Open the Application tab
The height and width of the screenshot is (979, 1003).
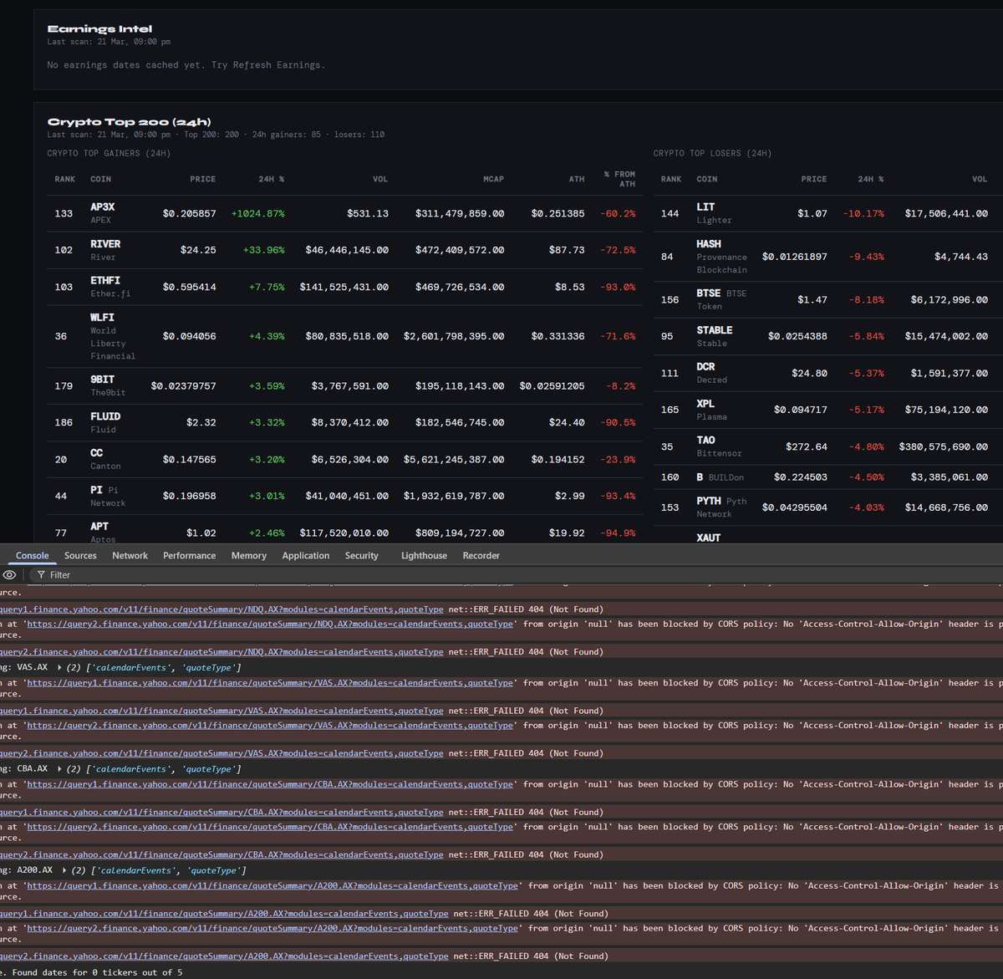(306, 555)
